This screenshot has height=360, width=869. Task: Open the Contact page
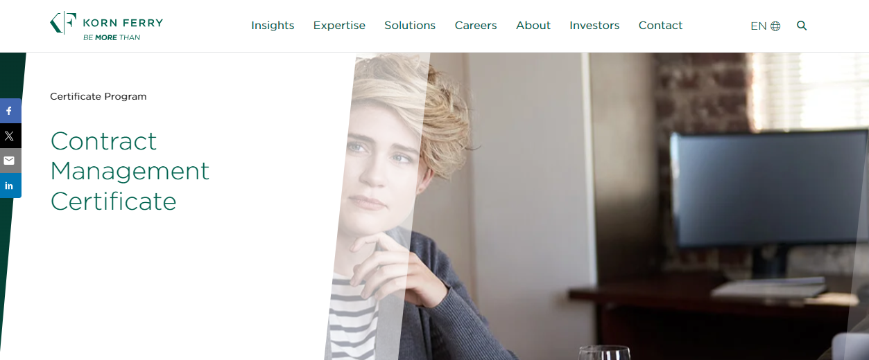click(660, 26)
